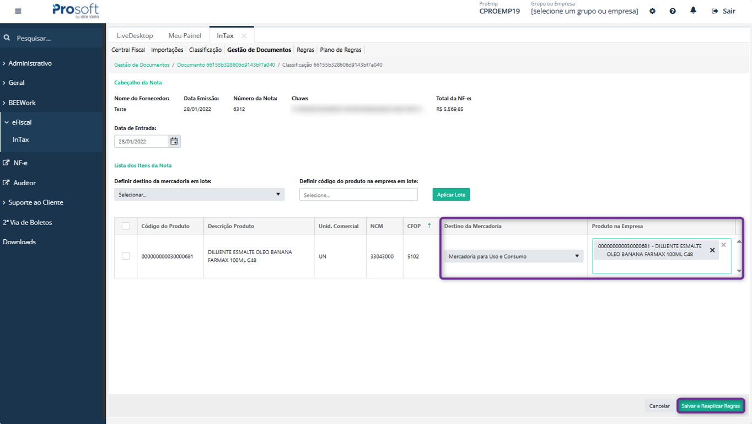Screen dimensions: 752x424
Task: Select InTax under eFiscal
Action: click(21, 139)
